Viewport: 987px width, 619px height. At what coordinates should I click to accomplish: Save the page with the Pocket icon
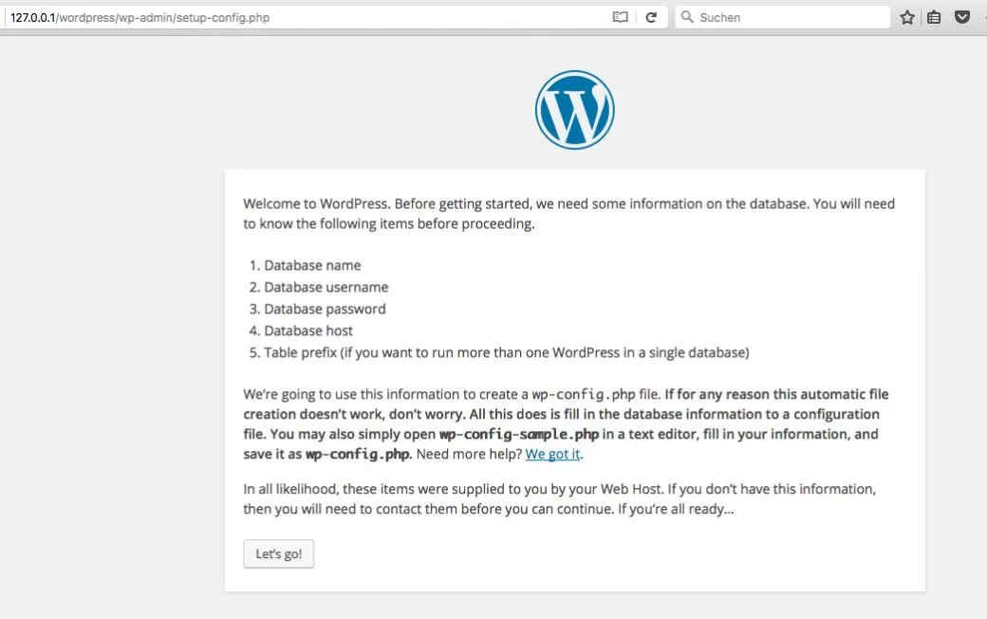pos(961,17)
